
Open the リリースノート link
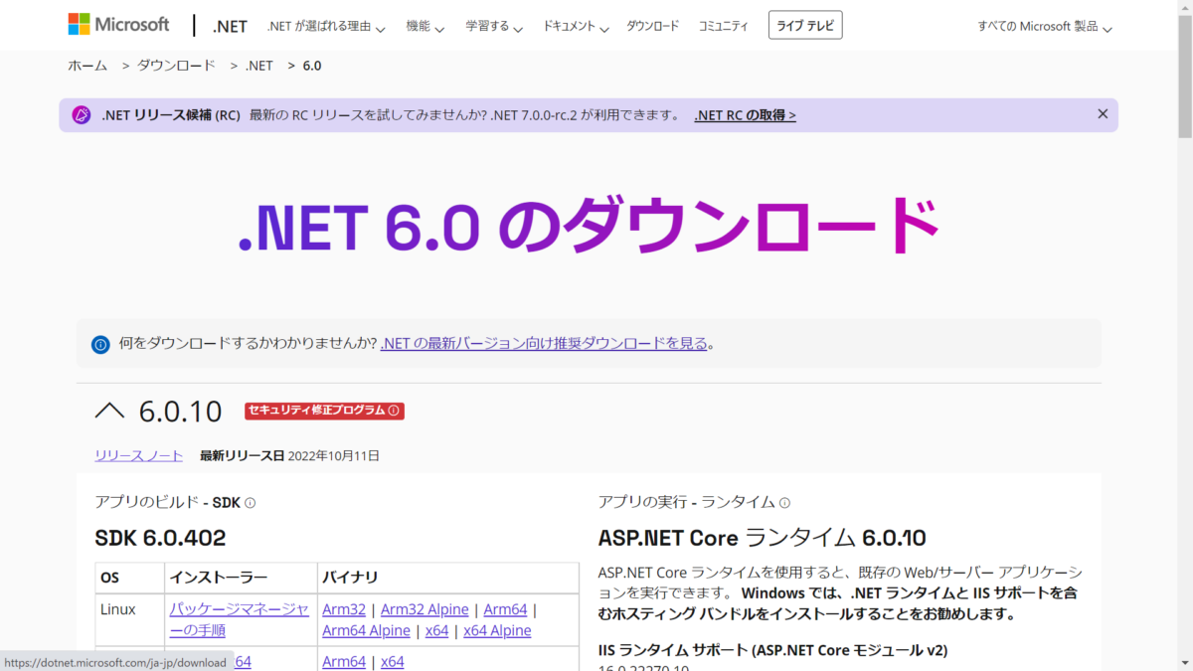click(137, 454)
